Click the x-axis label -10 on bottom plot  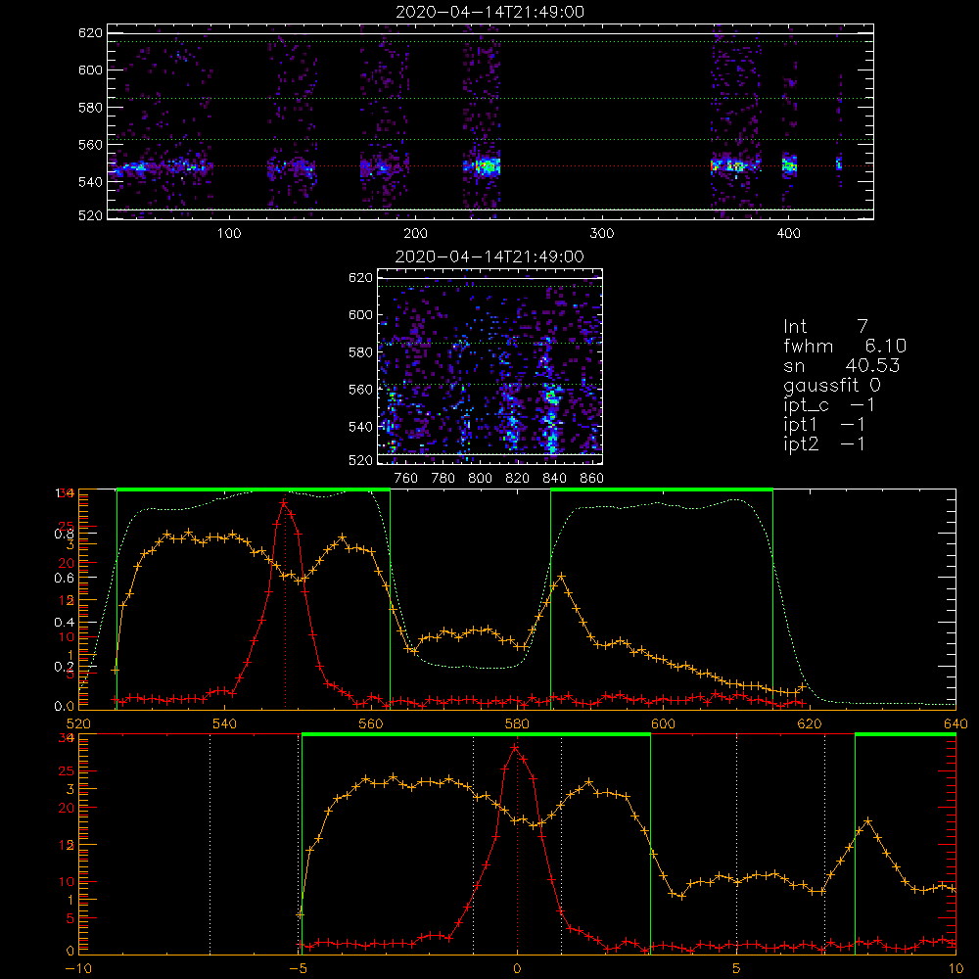78,969
